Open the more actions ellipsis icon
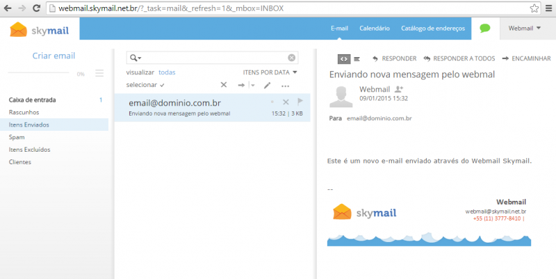This screenshot has height=279, width=556. (285, 86)
